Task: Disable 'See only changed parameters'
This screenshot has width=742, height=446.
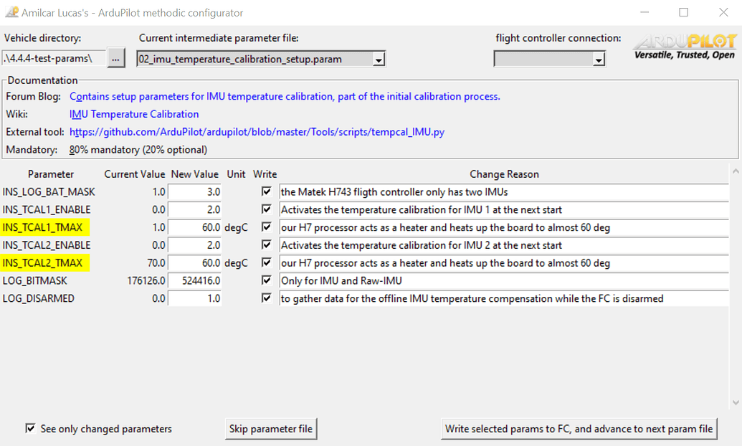Action: [x=30, y=428]
